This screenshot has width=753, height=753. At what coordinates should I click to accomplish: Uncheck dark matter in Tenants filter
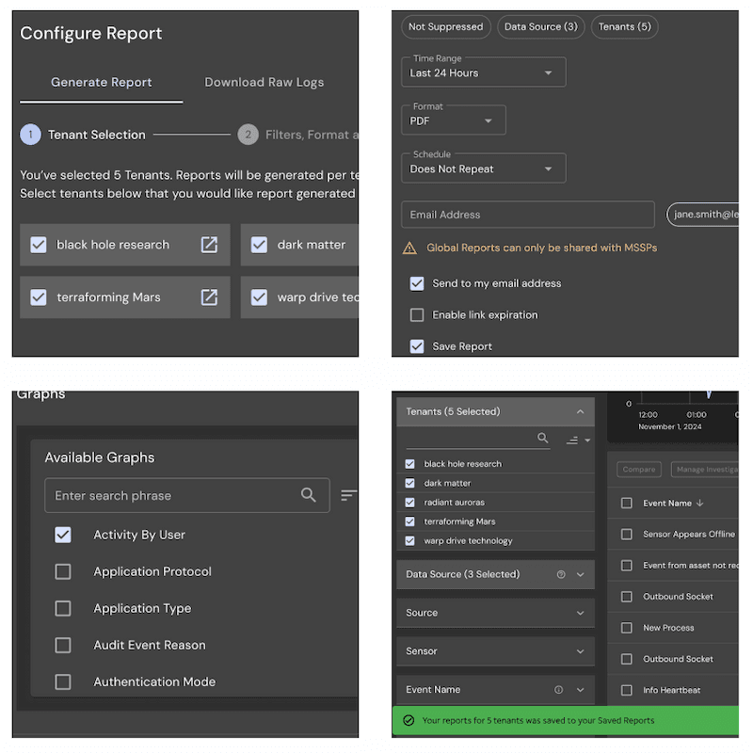click(x=409, y=483)
